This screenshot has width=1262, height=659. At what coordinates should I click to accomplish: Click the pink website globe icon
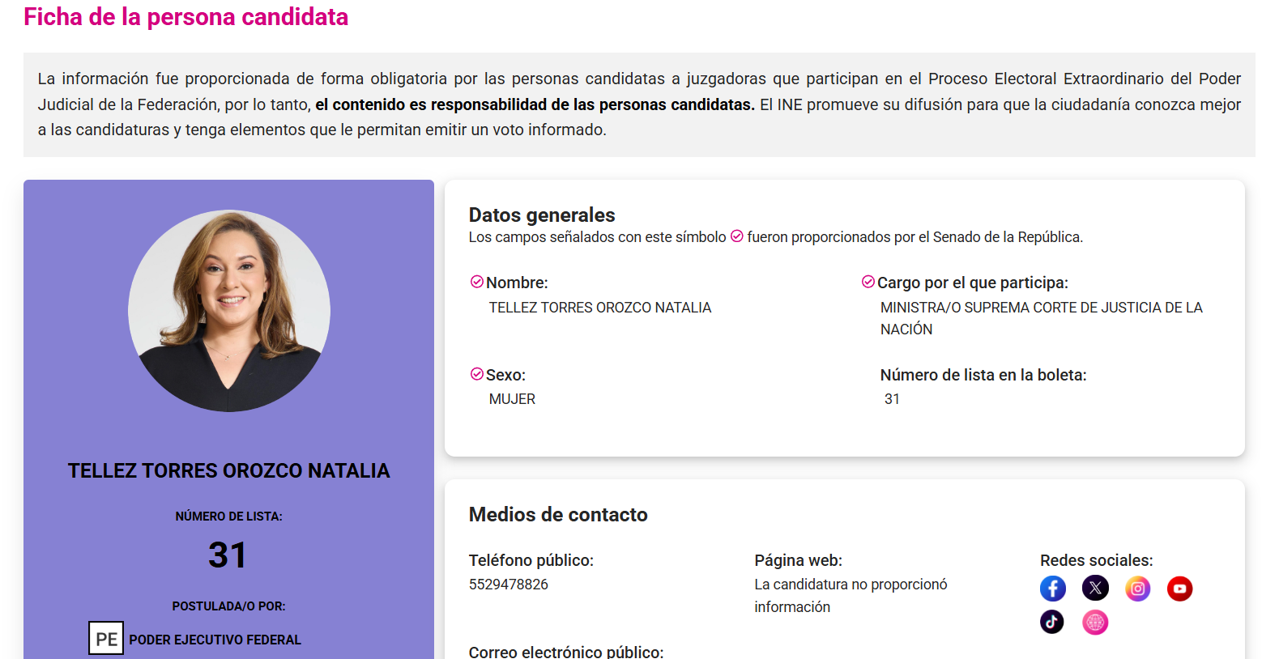click(x=1095, y=622)
